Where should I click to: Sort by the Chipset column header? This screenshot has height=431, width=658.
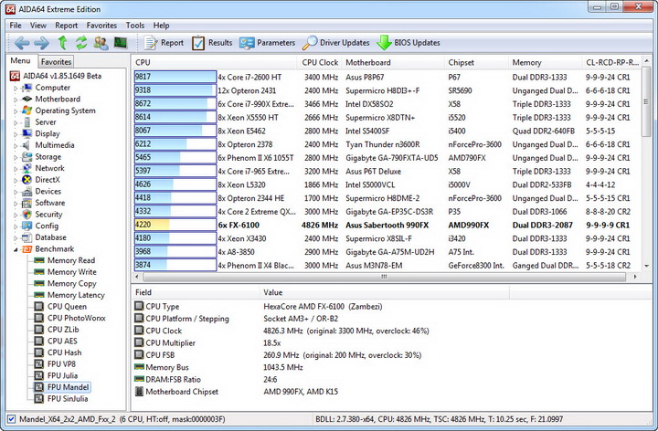click(476, 62)
